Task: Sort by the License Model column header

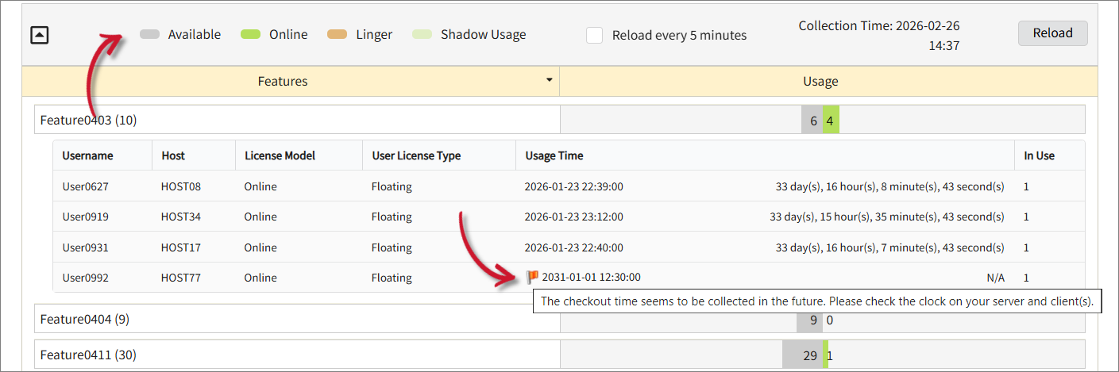Action: 280,155
